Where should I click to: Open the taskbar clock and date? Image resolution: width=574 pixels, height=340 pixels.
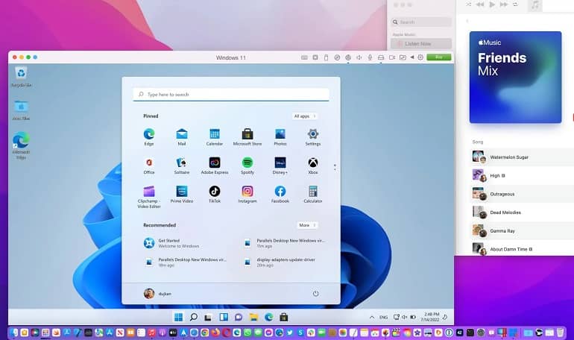point(431,317)
